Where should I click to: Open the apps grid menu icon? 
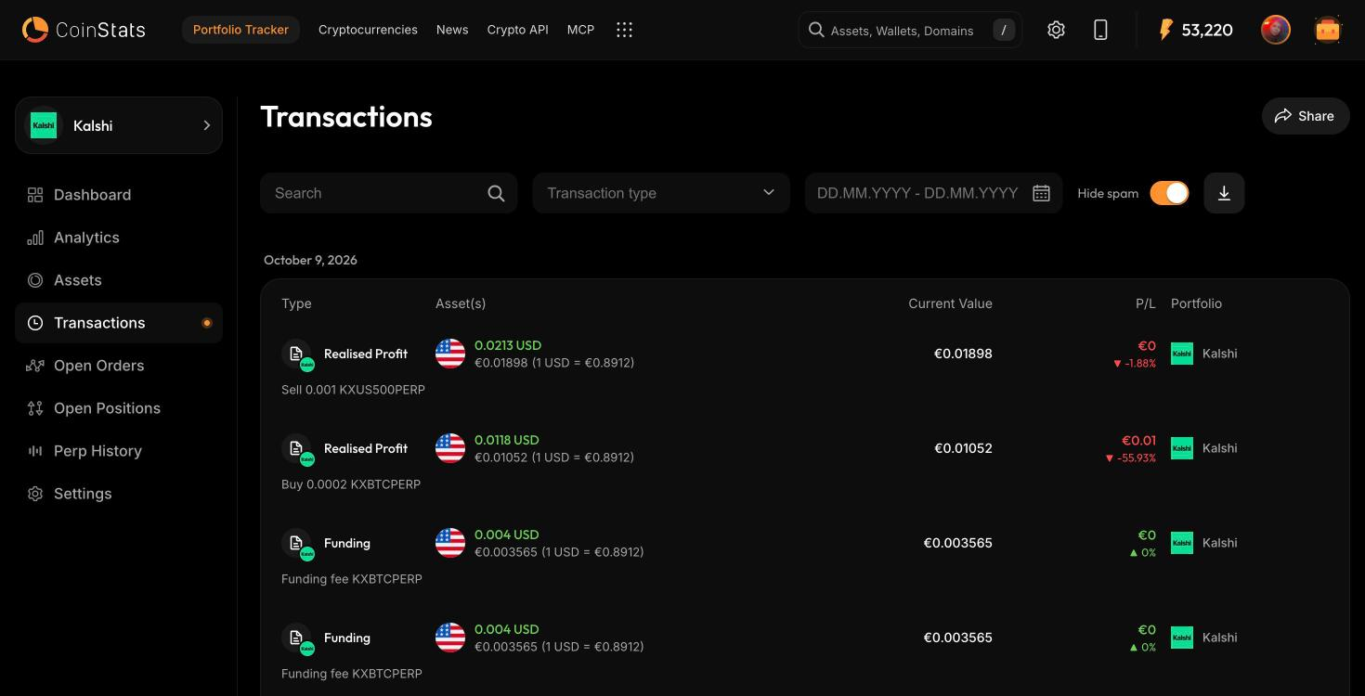coord(624,30)
